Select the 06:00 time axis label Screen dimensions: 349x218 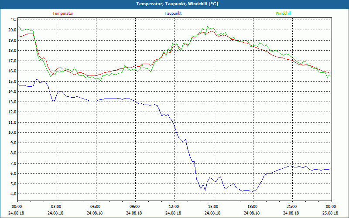click(96, 207)
